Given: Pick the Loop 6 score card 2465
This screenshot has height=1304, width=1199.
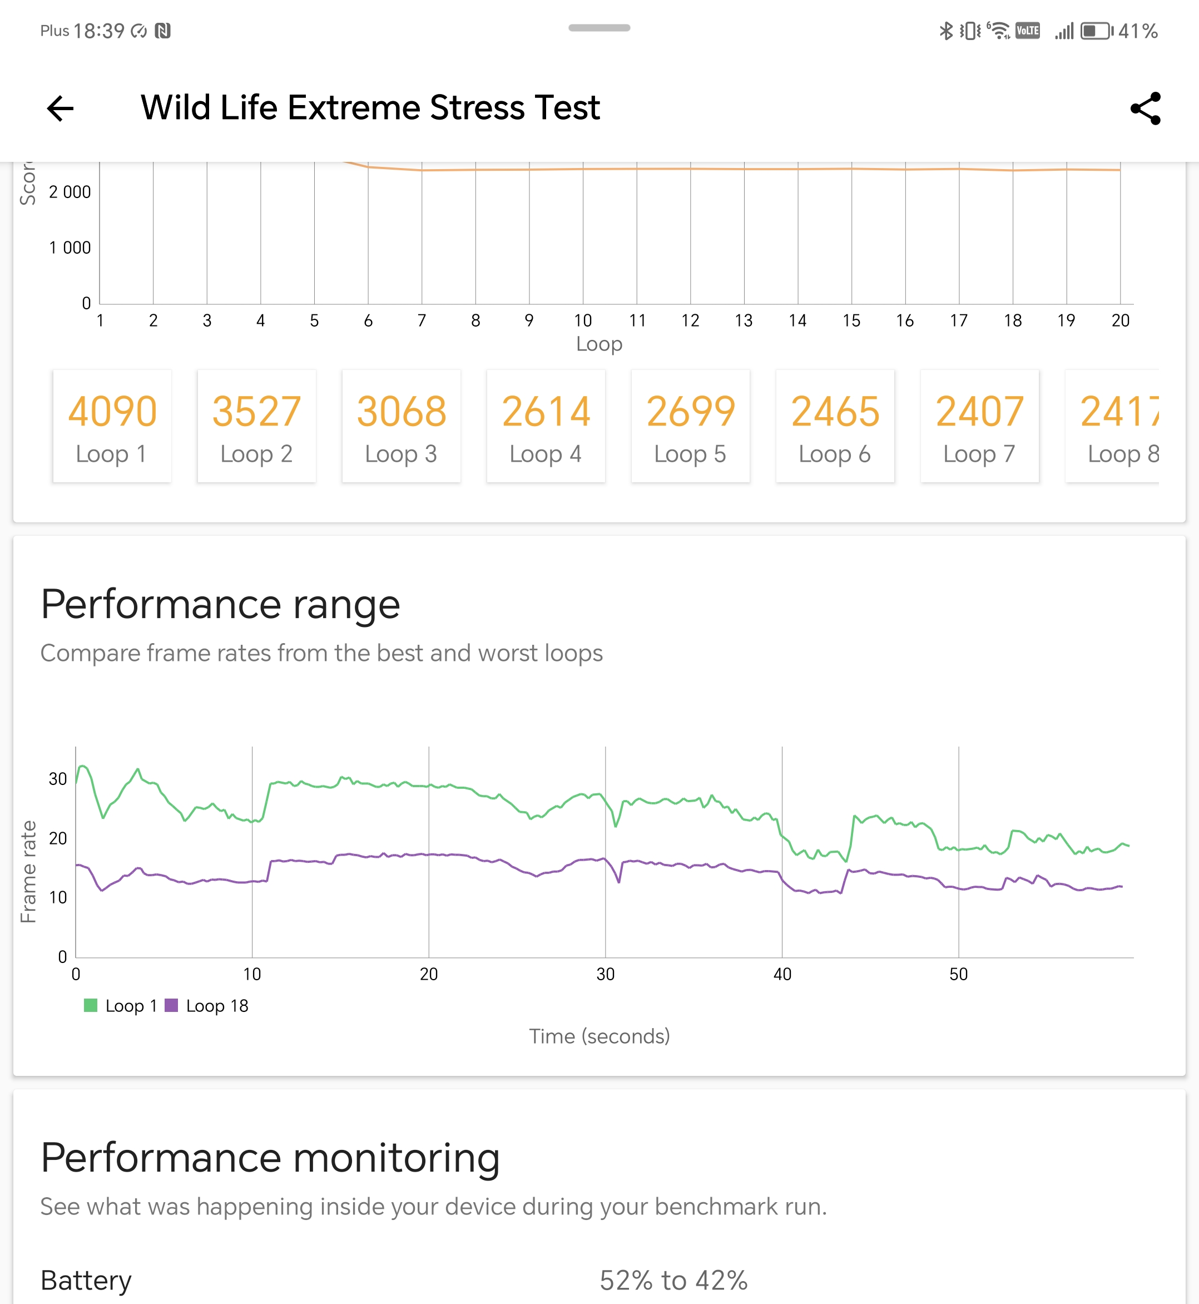Looking at the screenshot, I should (x=835, y=427).
